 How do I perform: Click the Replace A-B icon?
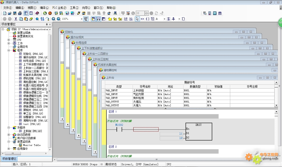click(42, 19)
